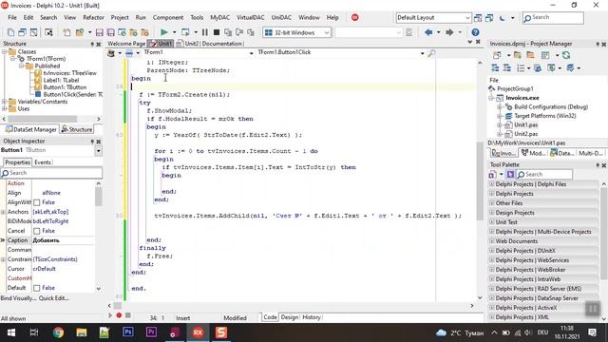The height and width of the screenshot is (342, 608).
Task: Click the Run Without Debugging icon
Action: tap(185, 32)
